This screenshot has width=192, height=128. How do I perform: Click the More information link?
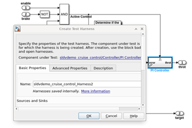click(95, 91)
